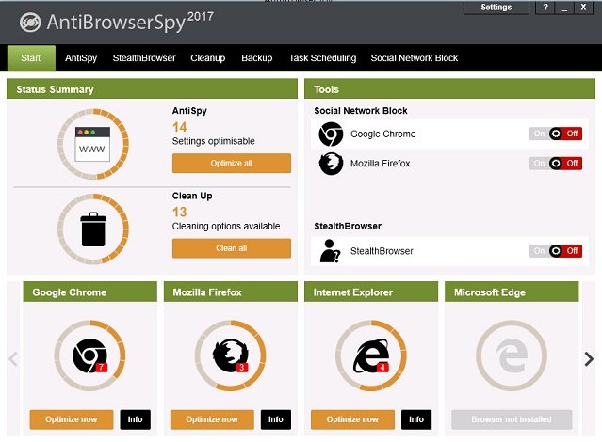Screen dimensions: 602x442
Task: Click the Status Summary header
Action: click(152, 89)
